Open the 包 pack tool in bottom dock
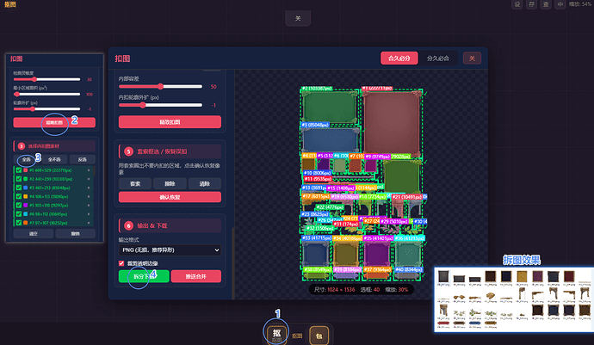 319,336
